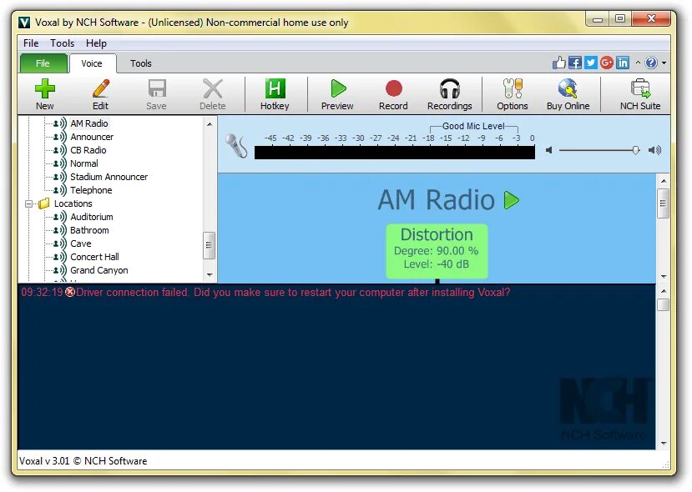Viewport: 692px width, 492px height.
Task: Click the Preview toolbar button
Action: (x=337, y=94)
